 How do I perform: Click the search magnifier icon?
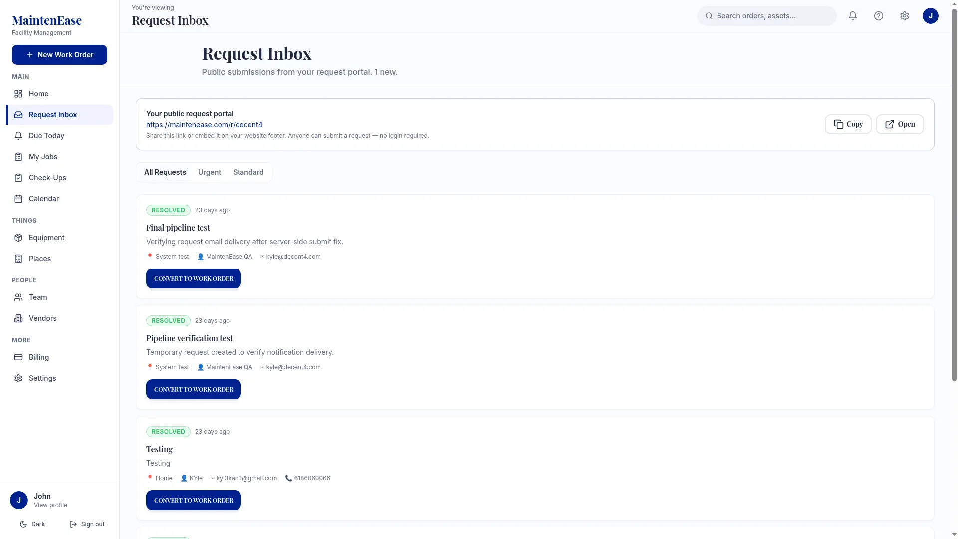[709, 16]
